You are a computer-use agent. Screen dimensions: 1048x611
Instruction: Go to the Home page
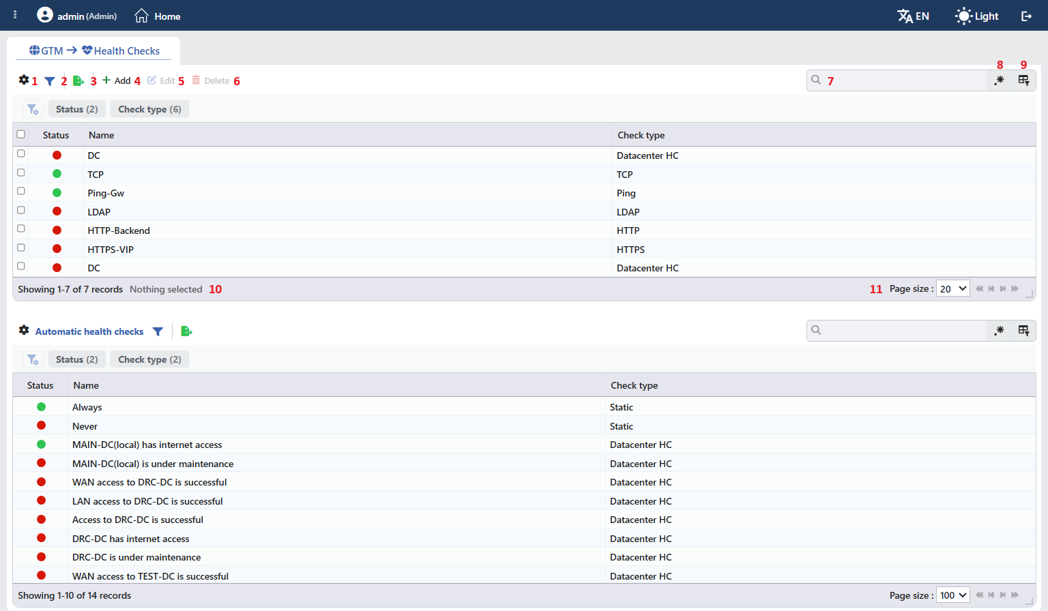click(x=158, y=16)
